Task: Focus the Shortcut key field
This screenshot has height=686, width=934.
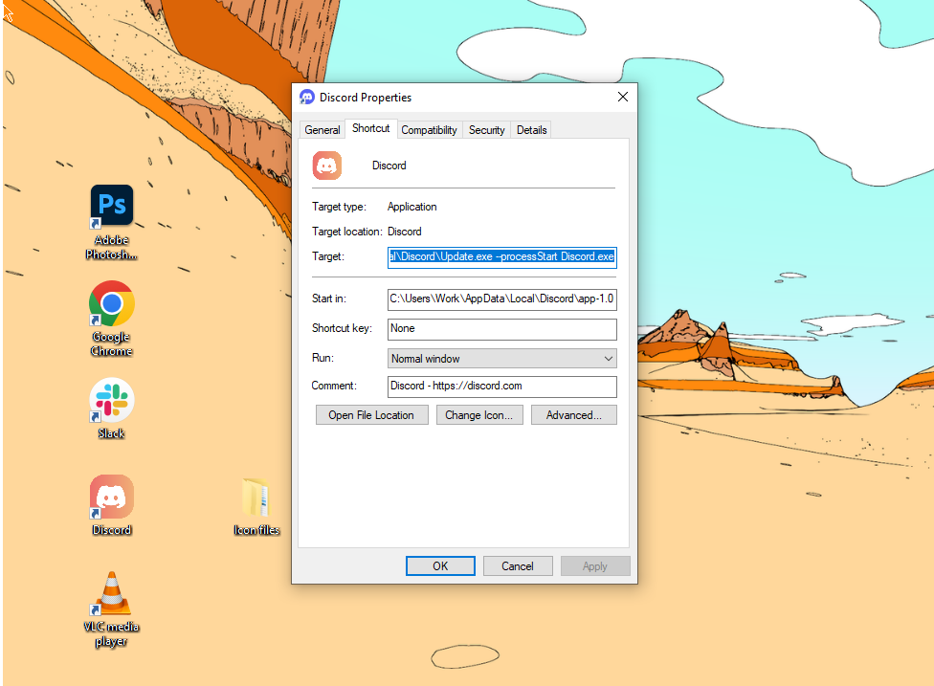Action: click(x=501, y=329)
